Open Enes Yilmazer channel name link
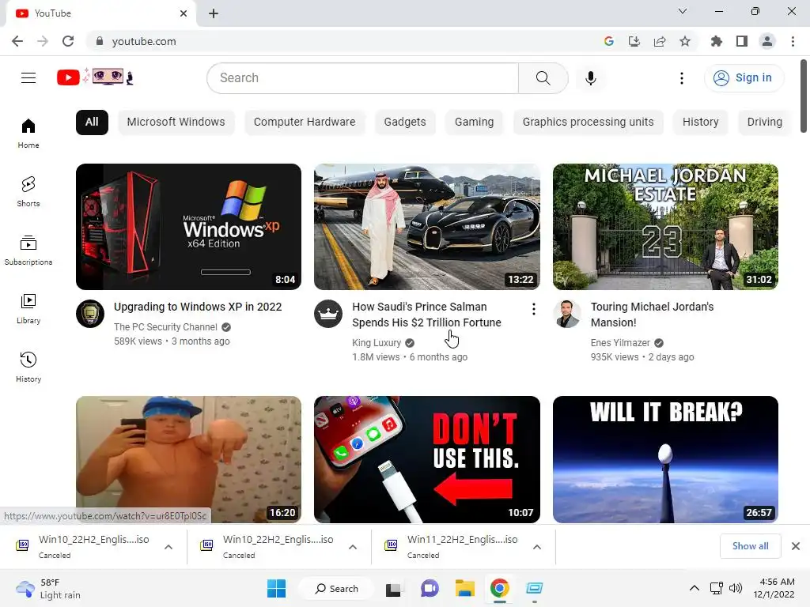The width and height of the screenshot is (810, 607). tap(620, 343)
